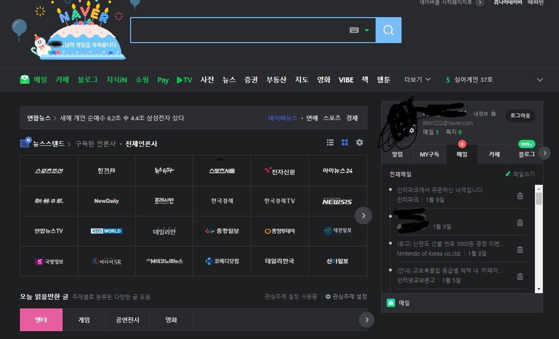This screenshot has width=559, height=339.
Task: Open 증권 in the navigation bar
Action: pyautogui.click(x=251, y=80)
